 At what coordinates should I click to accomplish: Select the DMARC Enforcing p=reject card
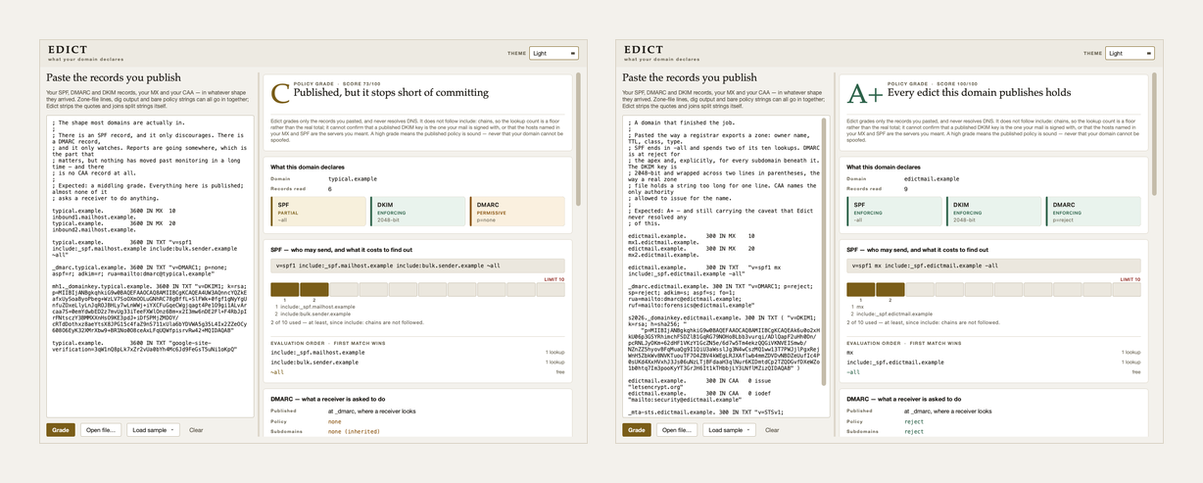(1094, 211)
